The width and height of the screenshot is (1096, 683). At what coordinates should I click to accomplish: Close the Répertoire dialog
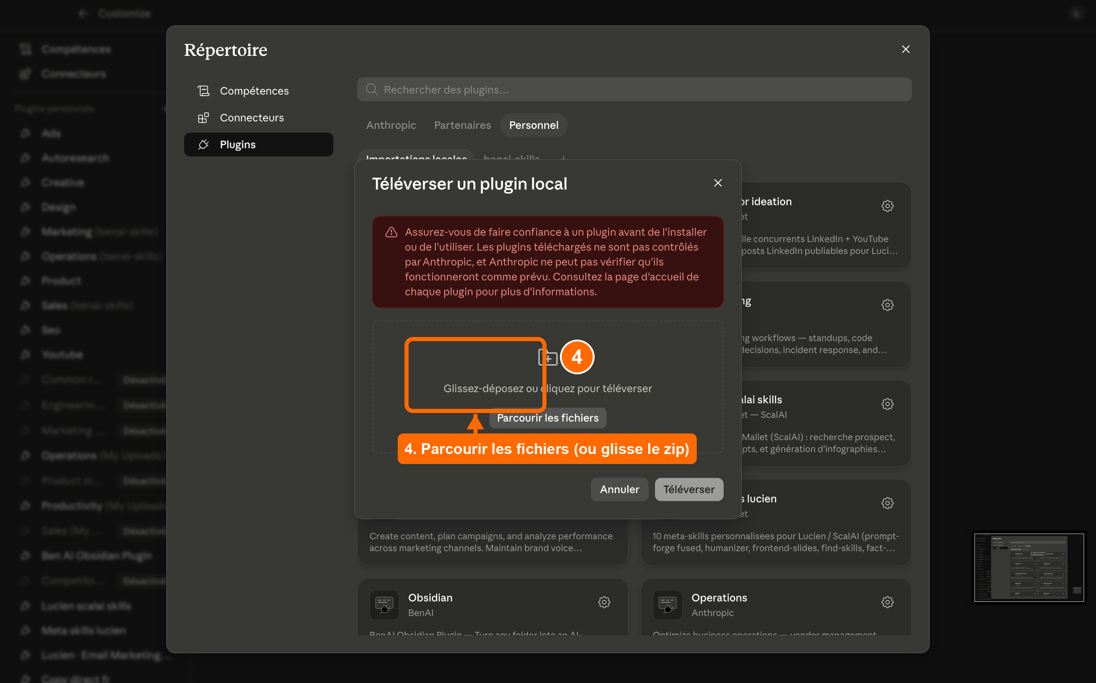pyautogui.click(x=905, y=49)
